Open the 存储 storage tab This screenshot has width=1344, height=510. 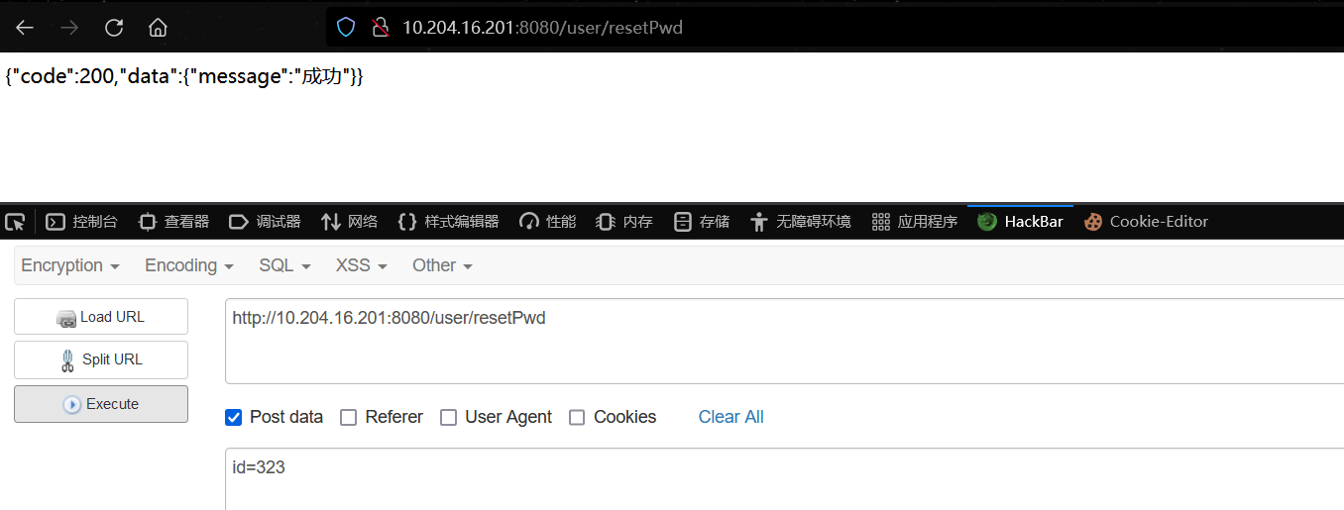tap(702, 222)
